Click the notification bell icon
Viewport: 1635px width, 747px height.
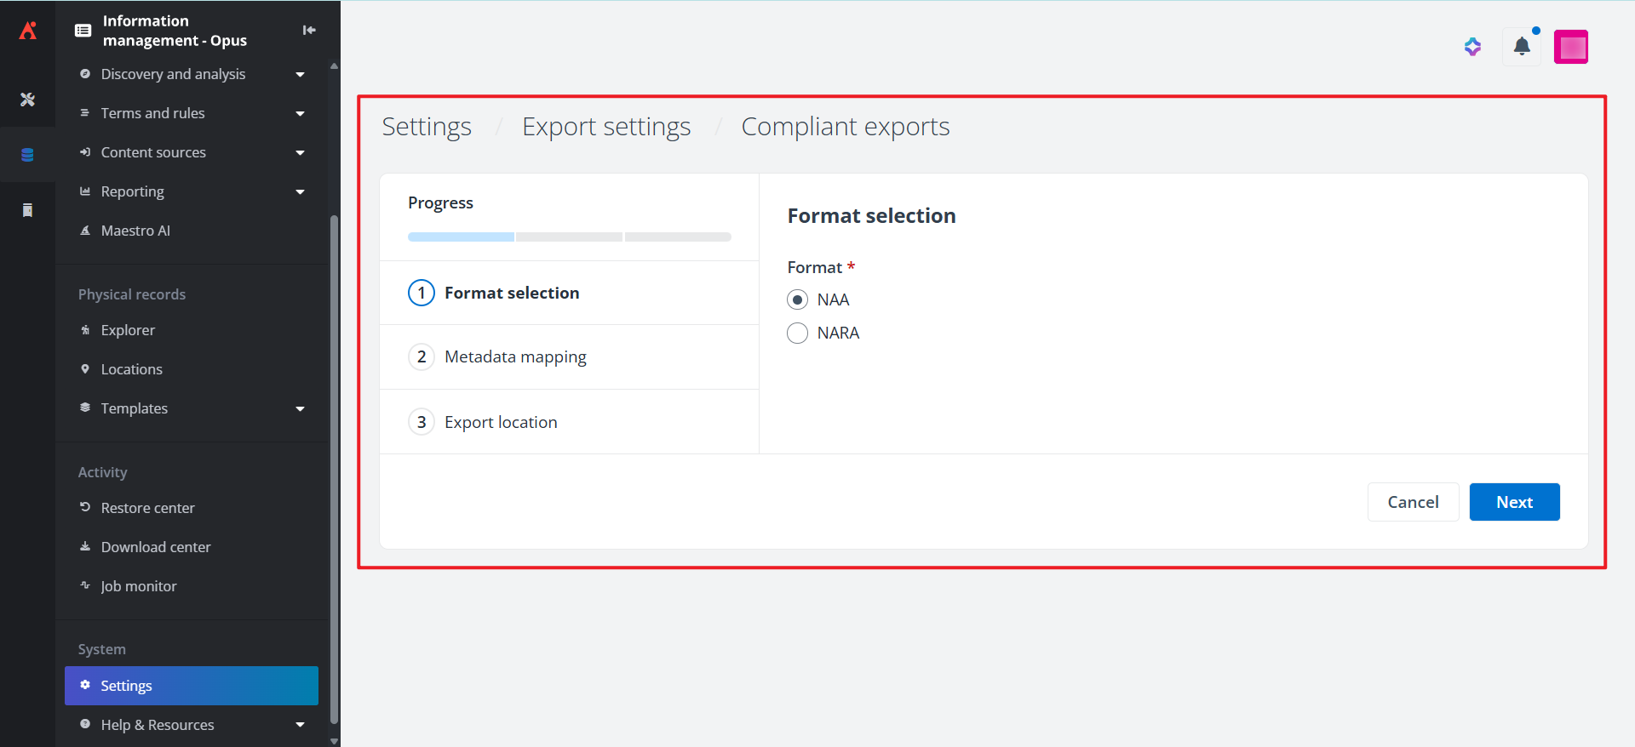pos(1522,47)
